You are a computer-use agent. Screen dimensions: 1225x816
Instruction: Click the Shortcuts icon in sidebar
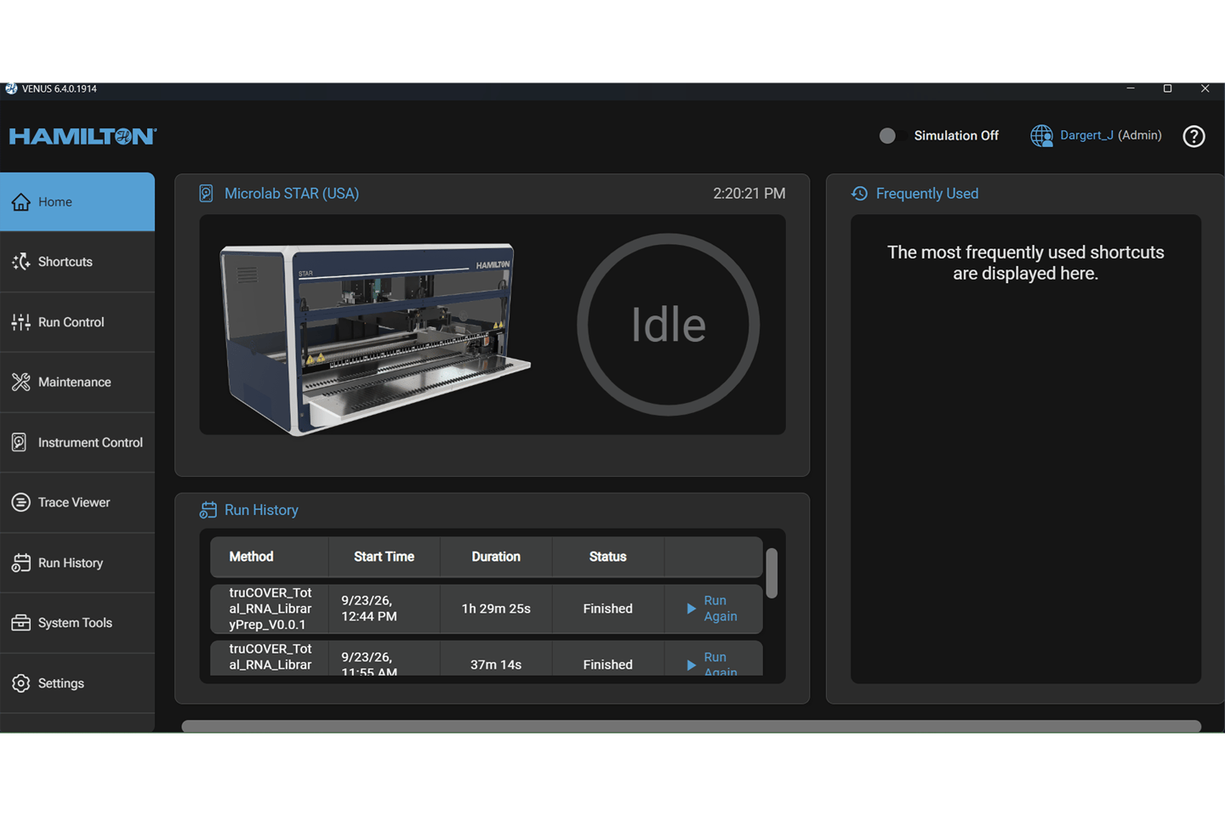tap(20, 262)
